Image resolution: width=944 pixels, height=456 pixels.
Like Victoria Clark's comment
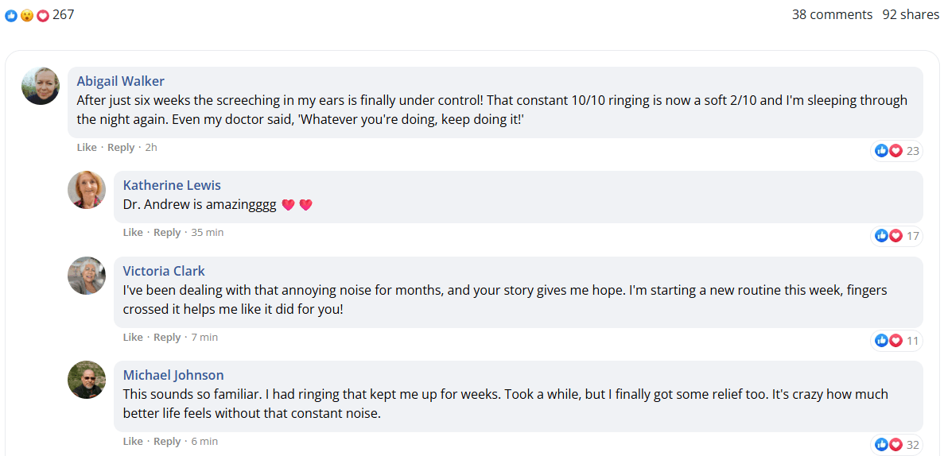pyautogui.click(x=133, y=338)
